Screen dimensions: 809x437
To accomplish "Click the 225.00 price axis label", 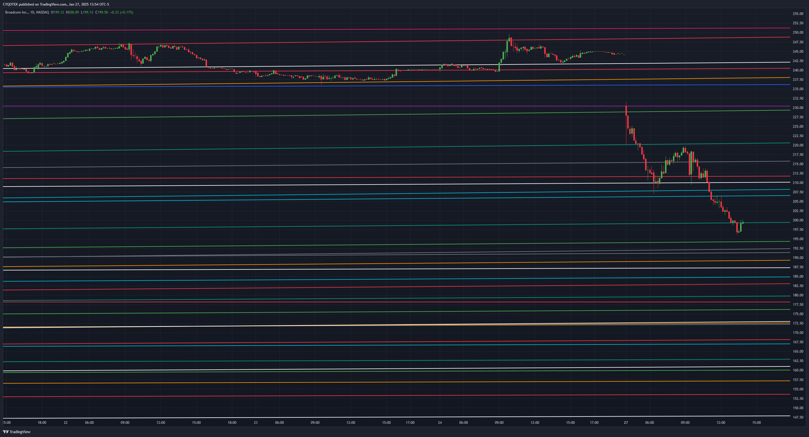I will pos(798,127).
